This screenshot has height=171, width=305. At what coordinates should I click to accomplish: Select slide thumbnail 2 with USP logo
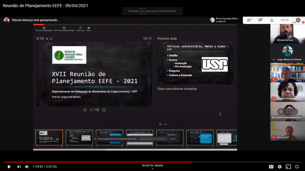click(79, 138)
